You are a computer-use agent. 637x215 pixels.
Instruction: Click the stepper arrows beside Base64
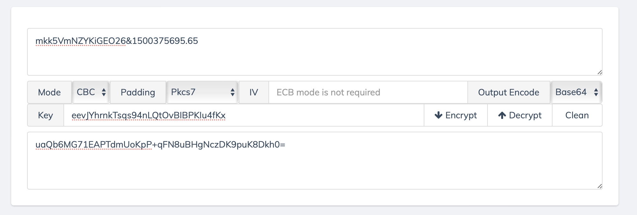click(596, 92)
